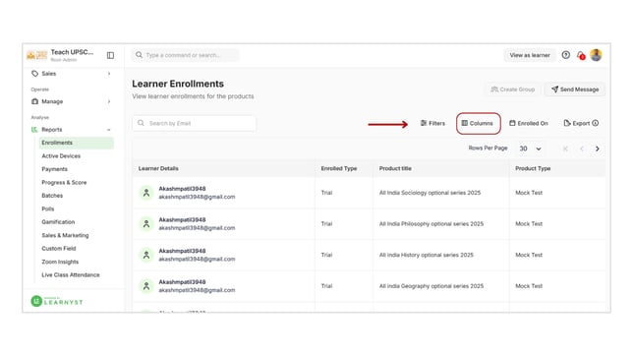Open the Progress & Score report
Image resolution: width=633 pixels, height=356 pixels.
64,183
